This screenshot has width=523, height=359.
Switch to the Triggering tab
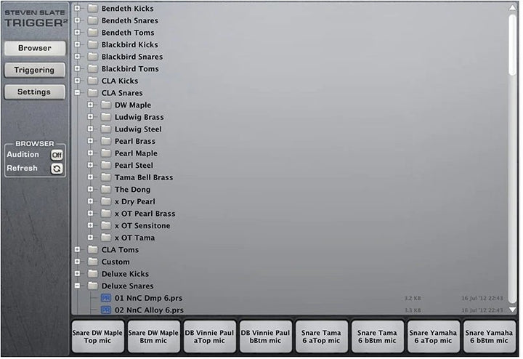pos(34,70)
